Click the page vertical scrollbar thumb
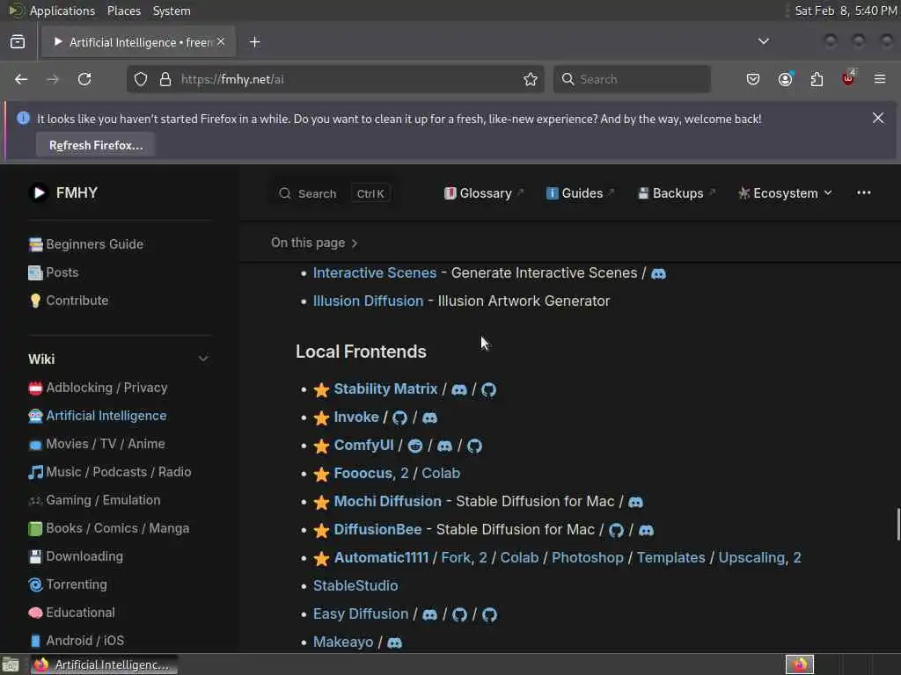The height and width of the screenshot is (675, 901). [x=898, y=524]
